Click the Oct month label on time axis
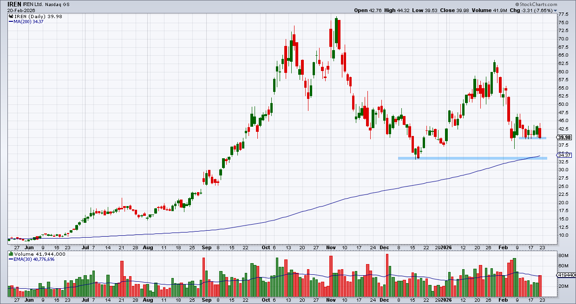 click(265, 248)
